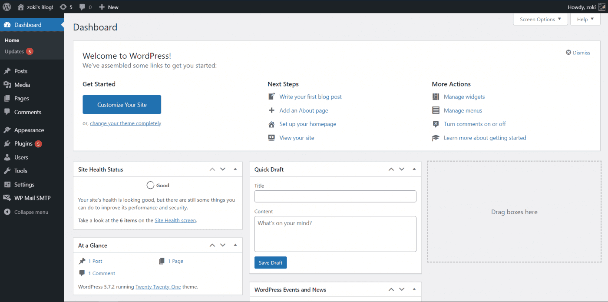This screenshot has width=608, height=302.
Task: Click the Quick Draft Content text area
Action: [335, 234]
